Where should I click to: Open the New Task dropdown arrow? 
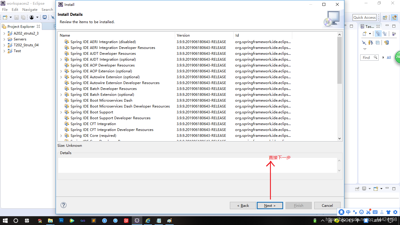tap(370, 34)
